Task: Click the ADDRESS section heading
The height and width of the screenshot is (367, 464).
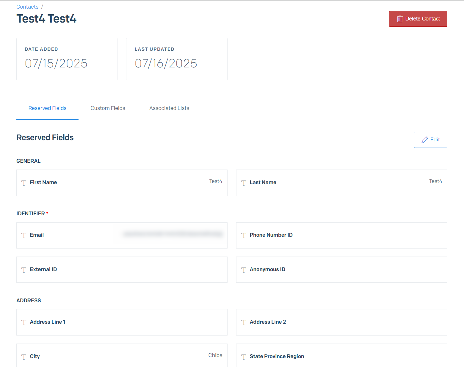Action: [x=29, y=300]
